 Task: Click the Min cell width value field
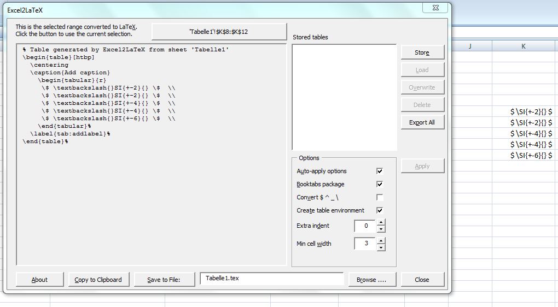365,244
